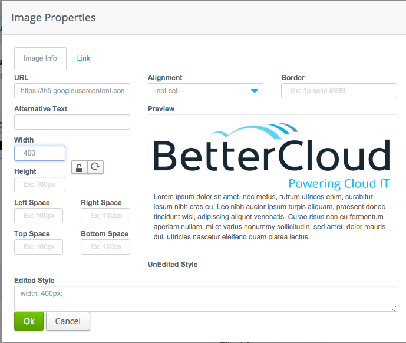Viewport: 406px width, 343px height.
Task: Click the Cancel button
Action: pyautogui.click(x=68, y=321)
